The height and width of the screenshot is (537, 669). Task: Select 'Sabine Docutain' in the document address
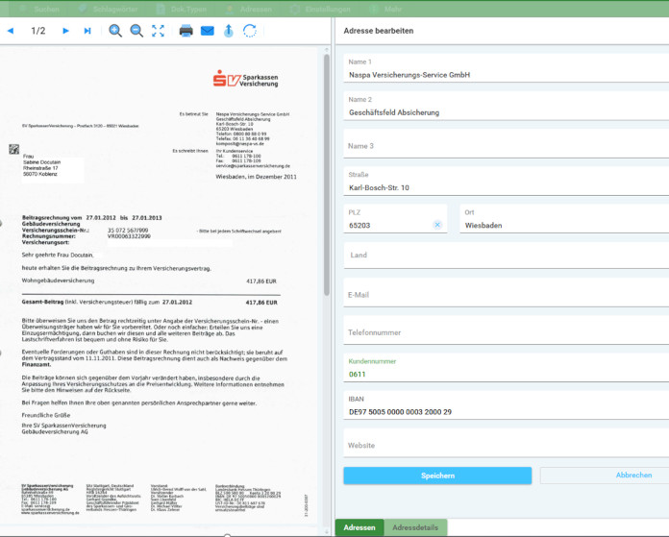point(42,162)
